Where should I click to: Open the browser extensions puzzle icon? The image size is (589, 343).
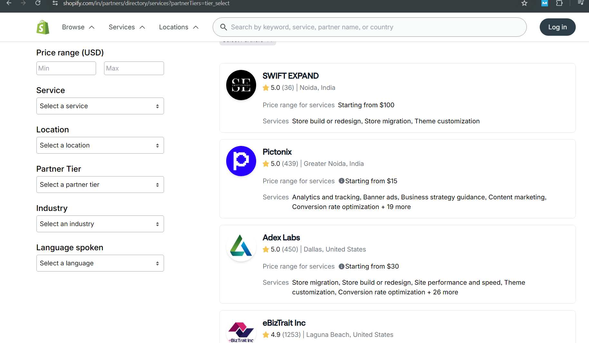pyautogui.click(x=559, y=3)
